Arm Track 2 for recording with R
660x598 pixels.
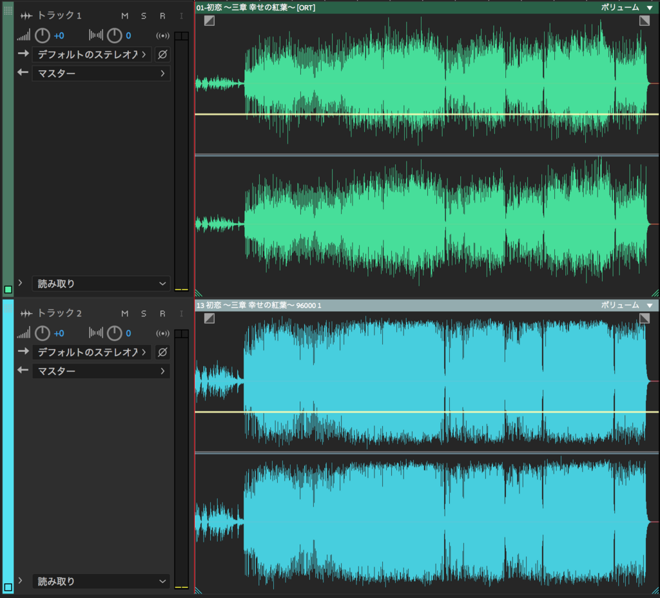point(162,314)
